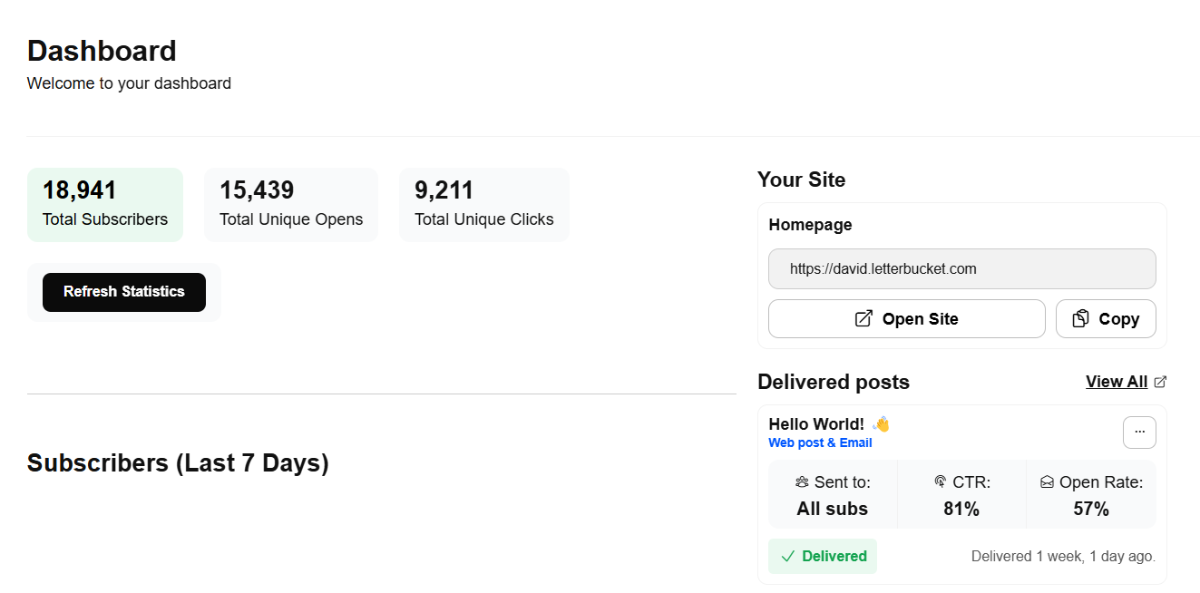Follow the View All delivered posts link
1200x593 pixels.
click(x=1117, y=382)
